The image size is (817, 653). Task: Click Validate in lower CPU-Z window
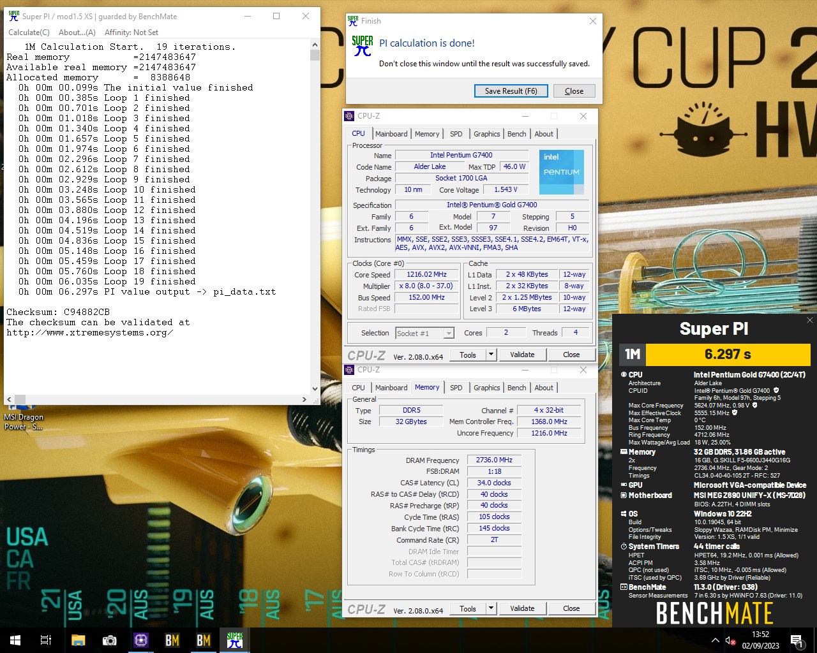pos(522,609)
